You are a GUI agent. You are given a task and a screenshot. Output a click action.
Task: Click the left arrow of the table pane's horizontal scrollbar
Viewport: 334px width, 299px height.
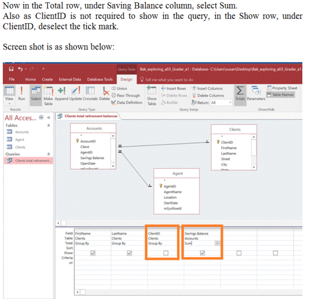click(58, 223)
